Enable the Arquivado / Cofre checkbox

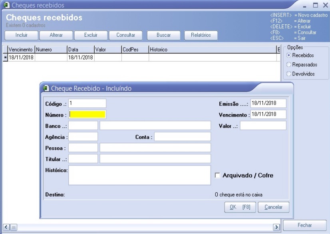pyautogui.click(x=218, y=175)
